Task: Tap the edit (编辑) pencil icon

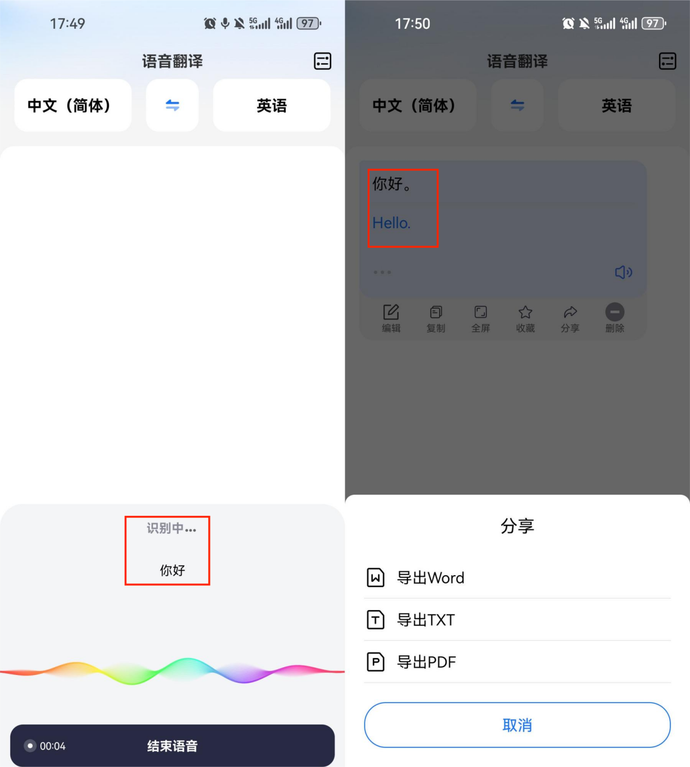Action: click(391, 312)
